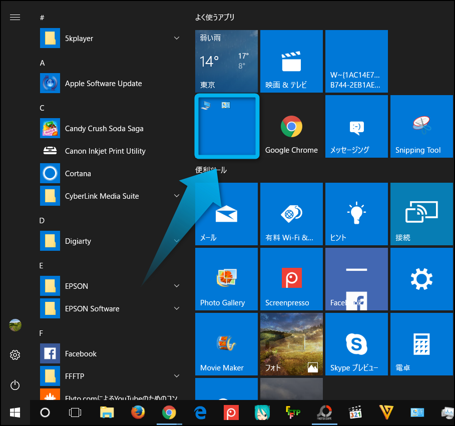
Task: Expand the 5kplayer folder chevron
Action: [x=176, y=39]
